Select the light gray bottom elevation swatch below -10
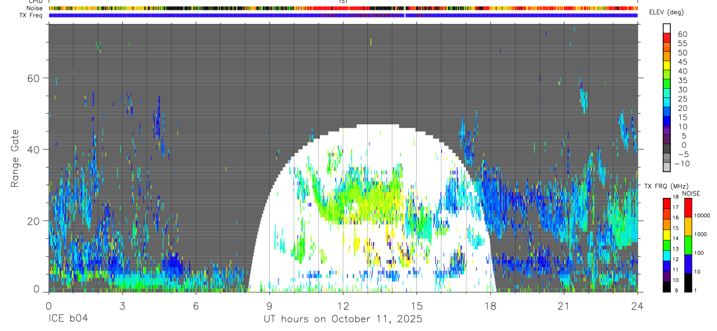Image resolution: width=717 pixels, height=331 pixels. [667, 167]
